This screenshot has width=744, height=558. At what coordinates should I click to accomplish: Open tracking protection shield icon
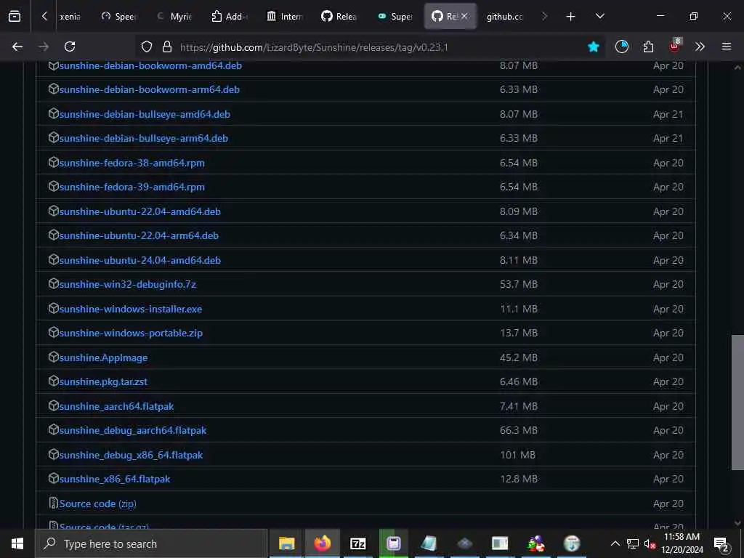(x=147, y=47)
